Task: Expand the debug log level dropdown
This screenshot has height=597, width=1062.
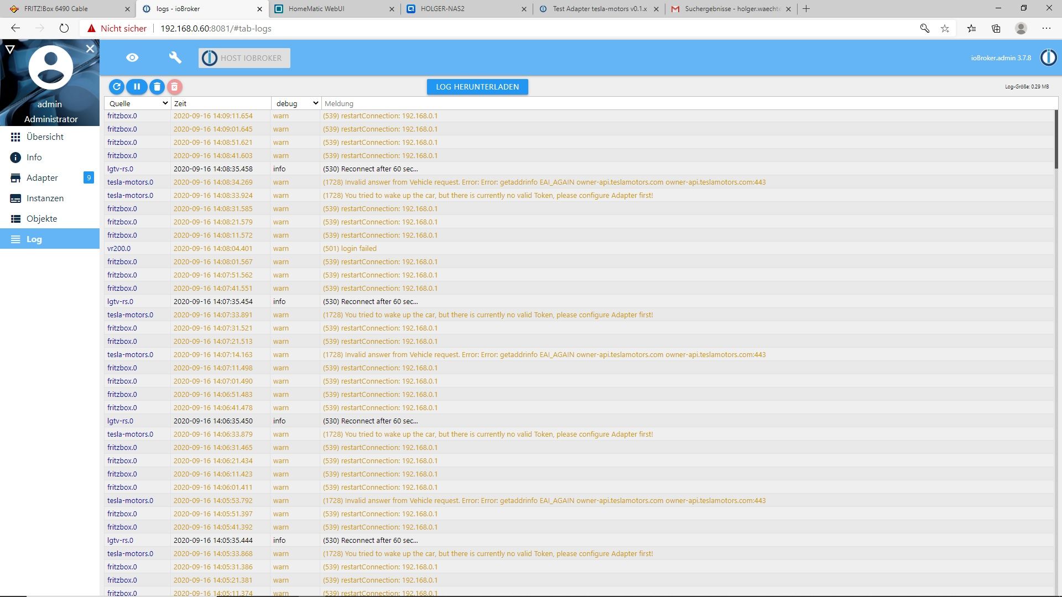Action: (x=296, y=103)
